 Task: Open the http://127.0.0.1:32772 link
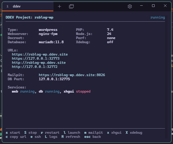click(35, 67)
